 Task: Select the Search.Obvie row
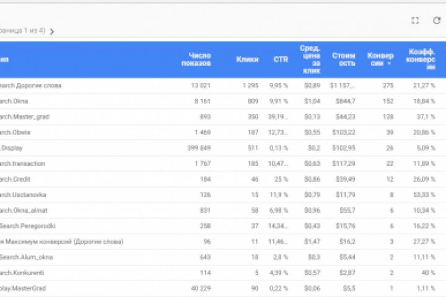click(x=15, y=132)
